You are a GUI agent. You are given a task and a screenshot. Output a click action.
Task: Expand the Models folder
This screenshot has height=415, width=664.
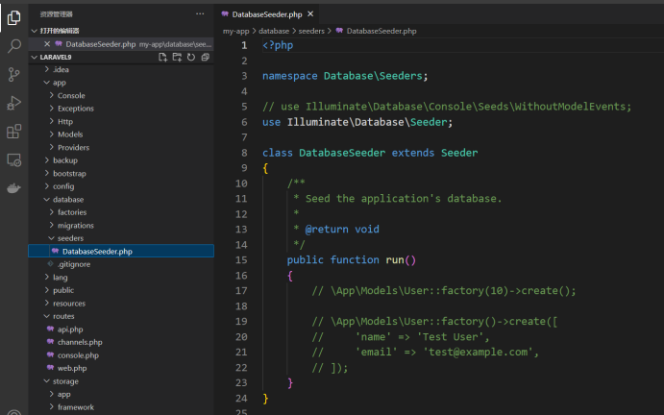70,134
